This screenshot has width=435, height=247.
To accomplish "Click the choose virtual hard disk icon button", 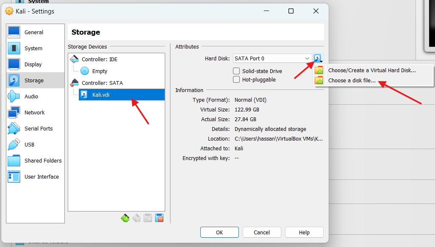I will tap(318, 58).
